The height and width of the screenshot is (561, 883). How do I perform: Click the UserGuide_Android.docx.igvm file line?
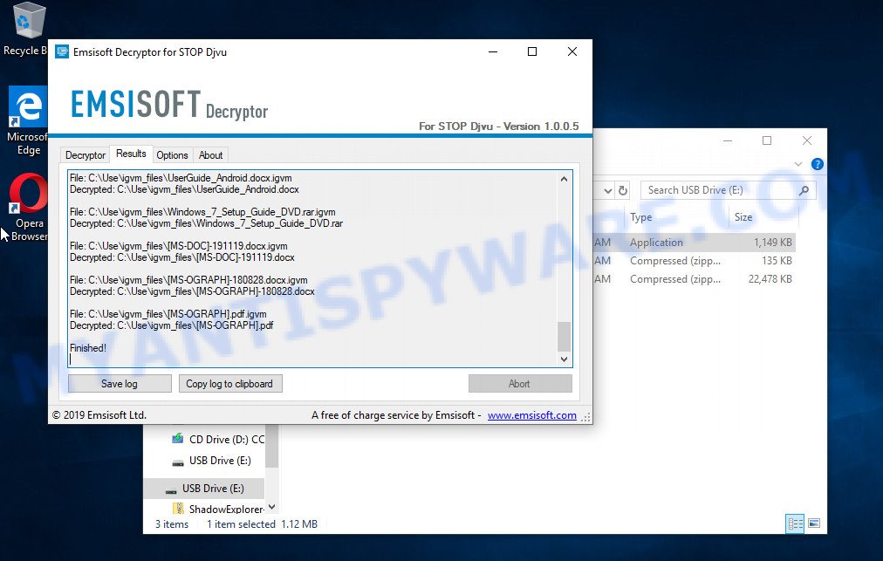[x=181, y=178]
